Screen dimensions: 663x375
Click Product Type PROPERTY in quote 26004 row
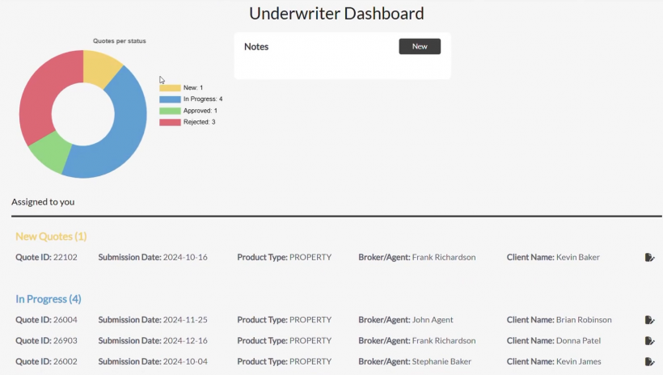284,319
